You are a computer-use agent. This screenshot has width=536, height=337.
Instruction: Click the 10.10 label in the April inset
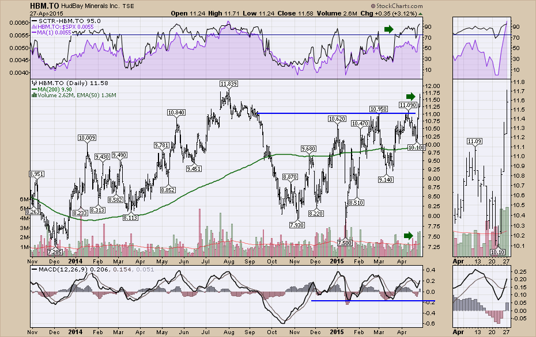click(498, 252)
